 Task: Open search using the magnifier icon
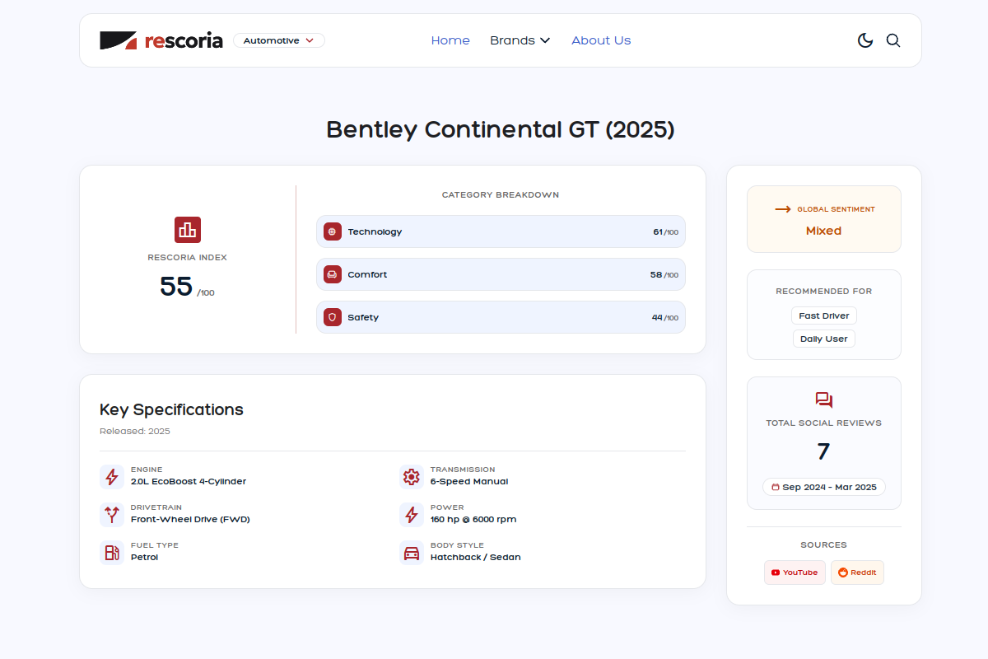click(x=893, y=40)
